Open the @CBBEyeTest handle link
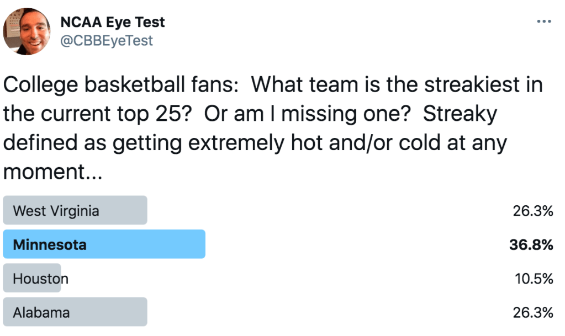The image size is (565, 336). click(106, 40)
